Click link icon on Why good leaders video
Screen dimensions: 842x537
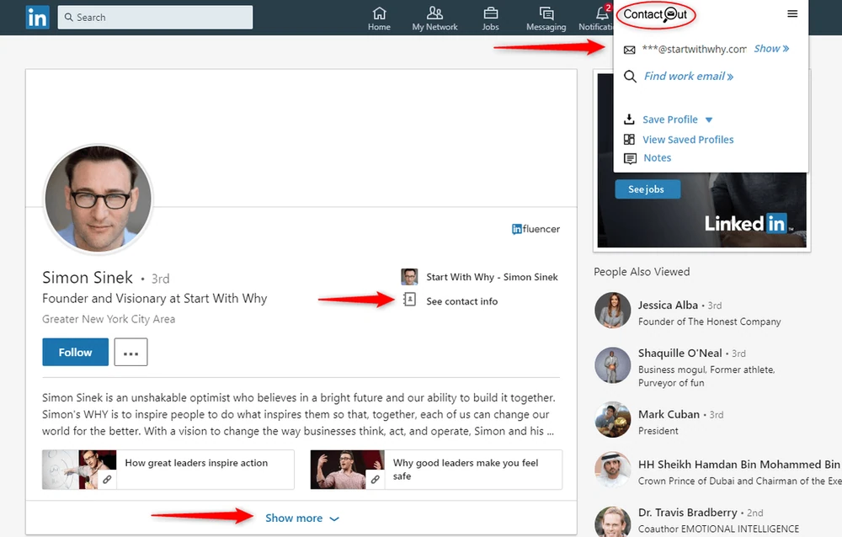click(x=376, y=480)
